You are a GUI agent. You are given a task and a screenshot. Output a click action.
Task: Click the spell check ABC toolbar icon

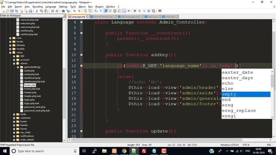click(160, 11)
